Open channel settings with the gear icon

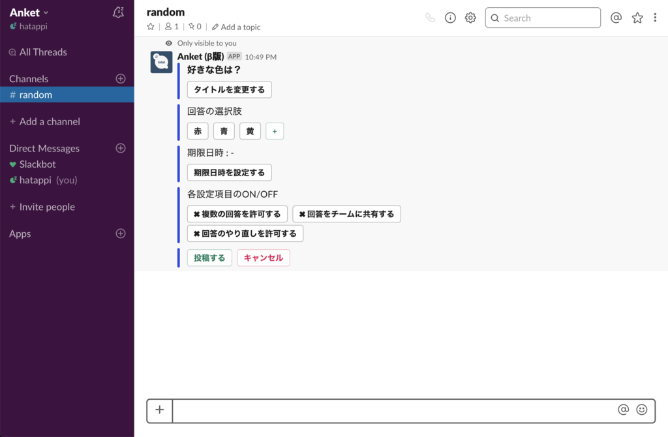click(x=470, y=18)
